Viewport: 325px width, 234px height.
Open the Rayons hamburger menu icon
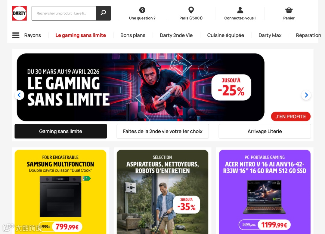click(x=16, y=35)
